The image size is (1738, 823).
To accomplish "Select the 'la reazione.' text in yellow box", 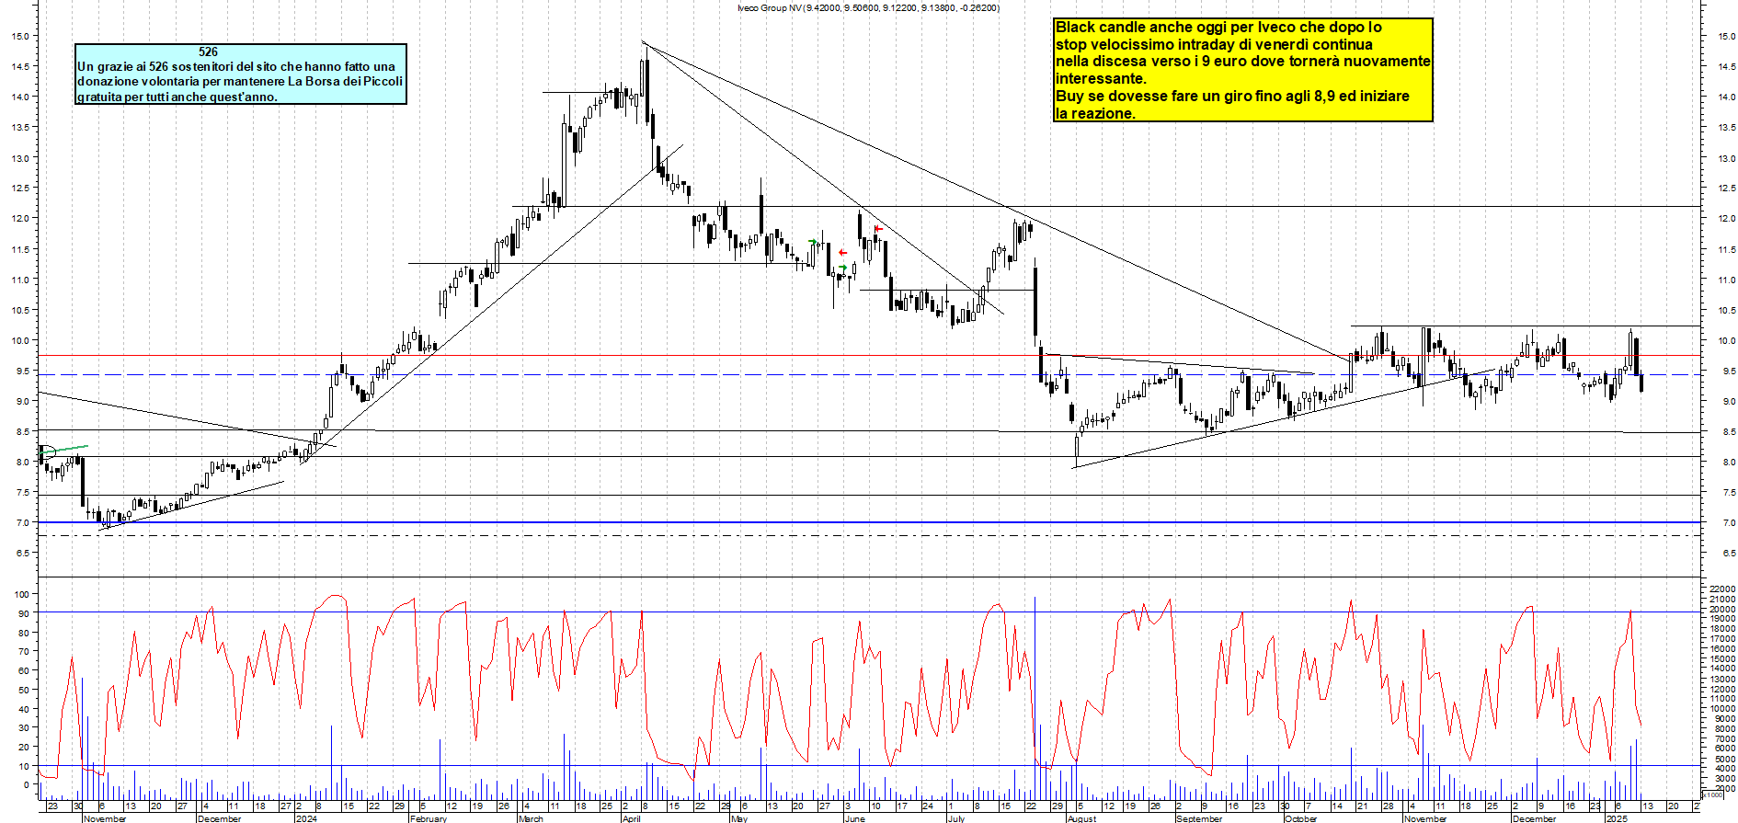I will 1095,114.
